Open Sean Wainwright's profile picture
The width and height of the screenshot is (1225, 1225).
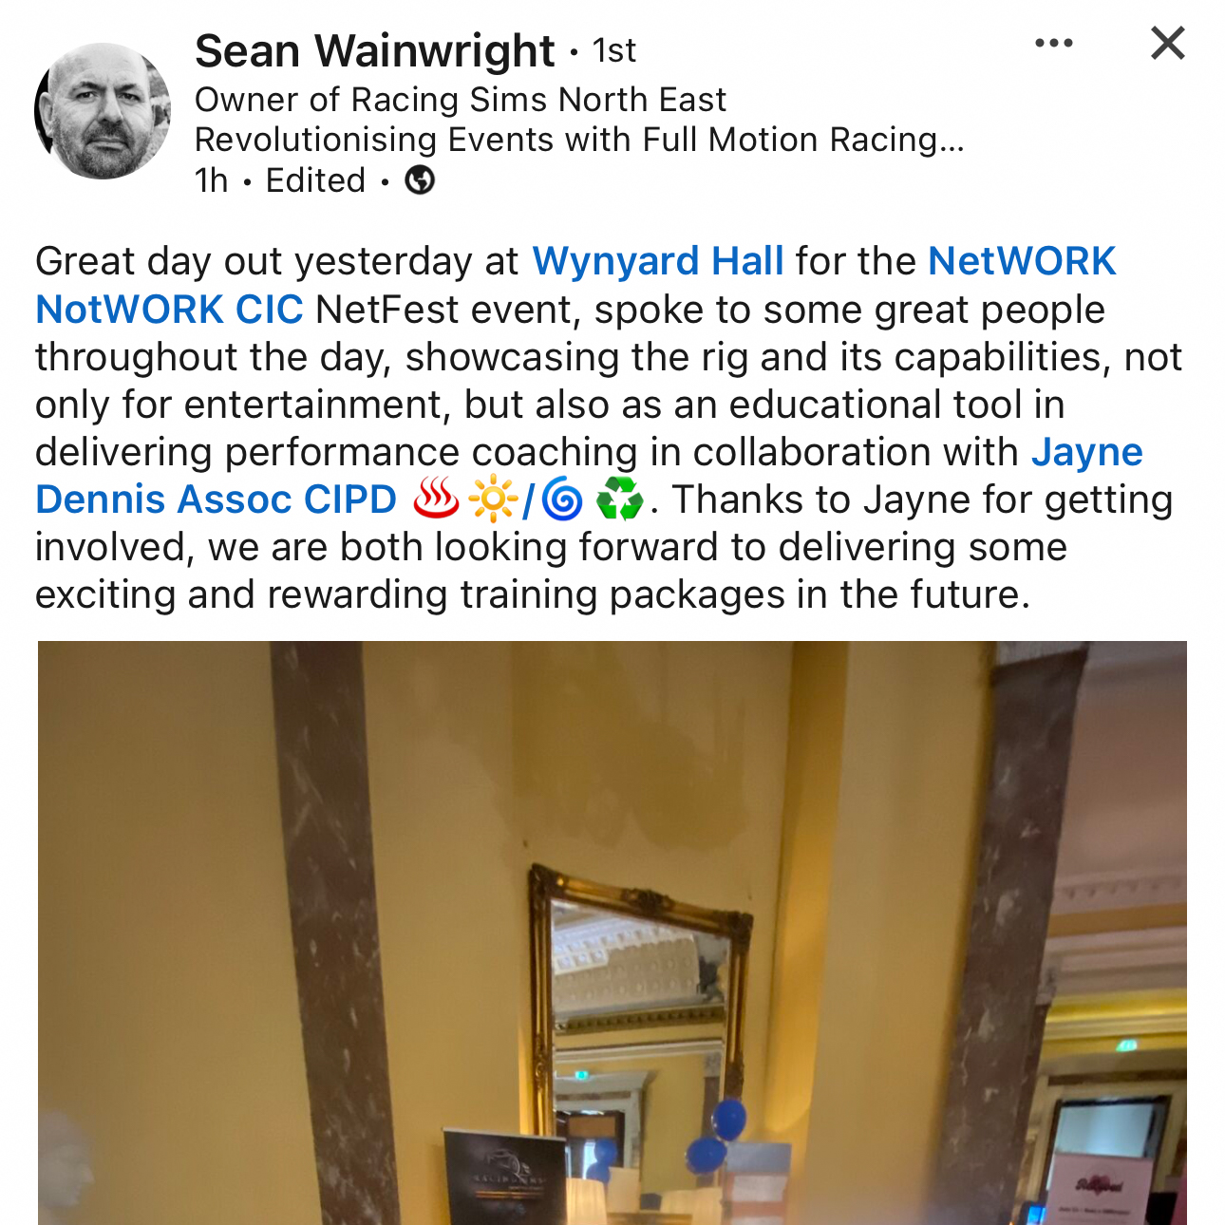pos(103,110)
